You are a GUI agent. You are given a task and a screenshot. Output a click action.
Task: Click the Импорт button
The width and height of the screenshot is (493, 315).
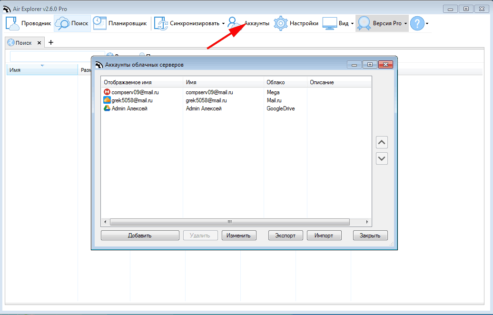coord(324,236)
